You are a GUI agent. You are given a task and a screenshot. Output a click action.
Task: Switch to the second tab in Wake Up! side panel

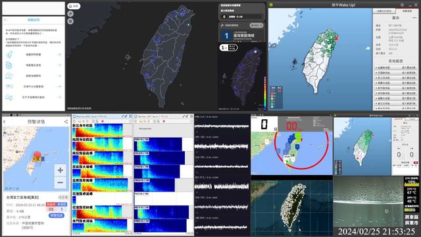[x=407, y=11]
